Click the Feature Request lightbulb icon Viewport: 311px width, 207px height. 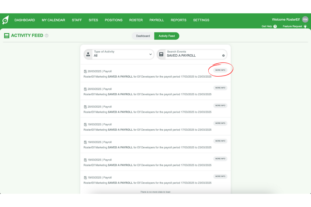305,26
